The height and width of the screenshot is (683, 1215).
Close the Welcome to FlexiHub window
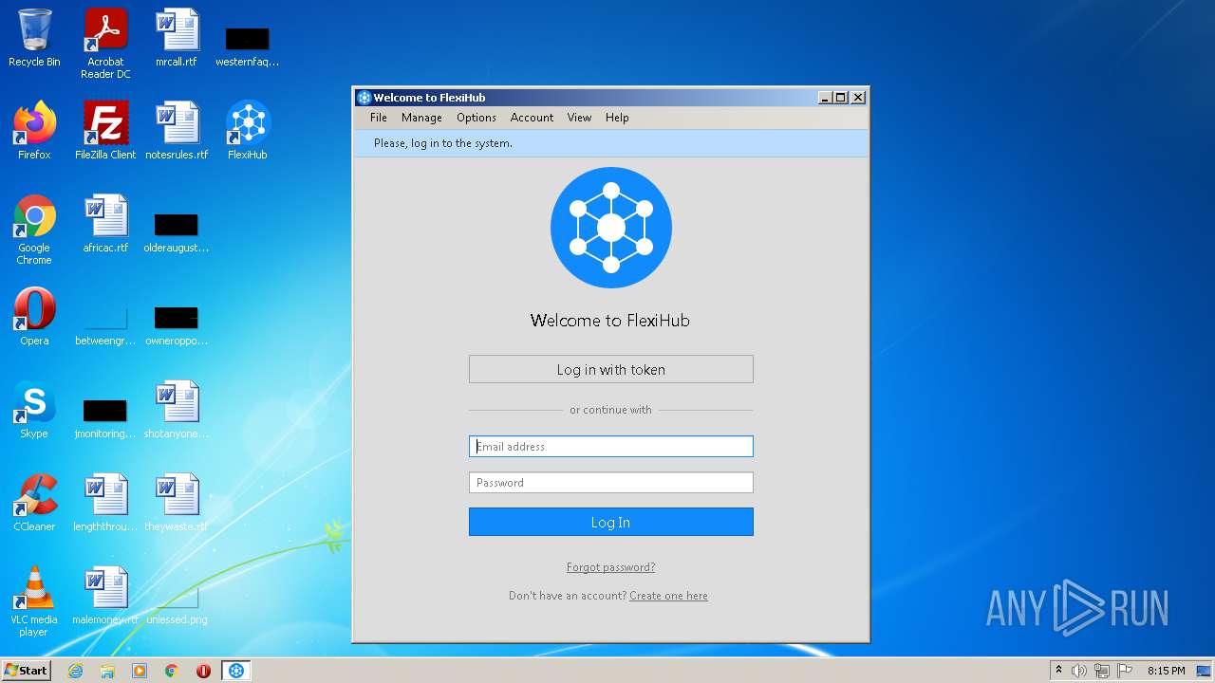(x=858, y=98)
